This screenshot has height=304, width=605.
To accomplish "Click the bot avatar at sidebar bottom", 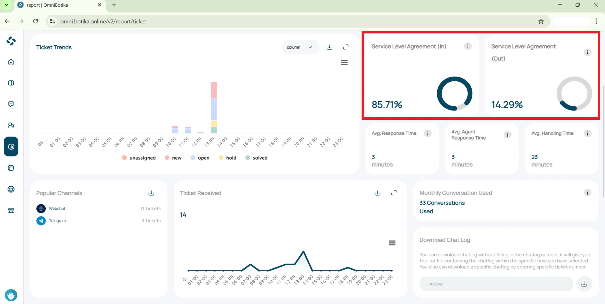I will [11, 295].
